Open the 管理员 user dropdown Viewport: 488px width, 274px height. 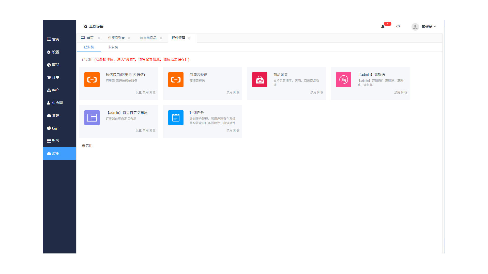click(429, 27)
